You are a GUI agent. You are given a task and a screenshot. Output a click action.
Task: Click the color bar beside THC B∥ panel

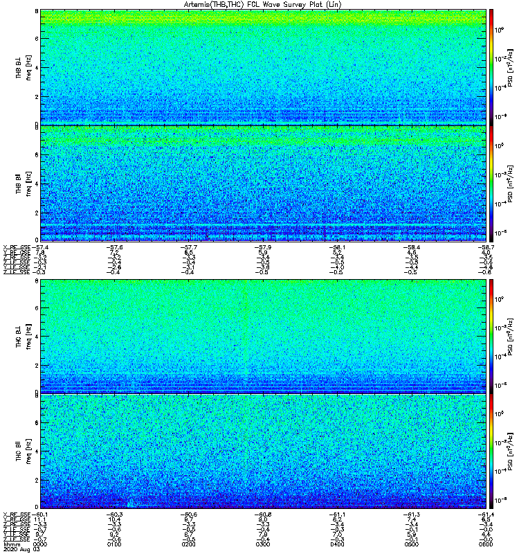tap(491, 452)
